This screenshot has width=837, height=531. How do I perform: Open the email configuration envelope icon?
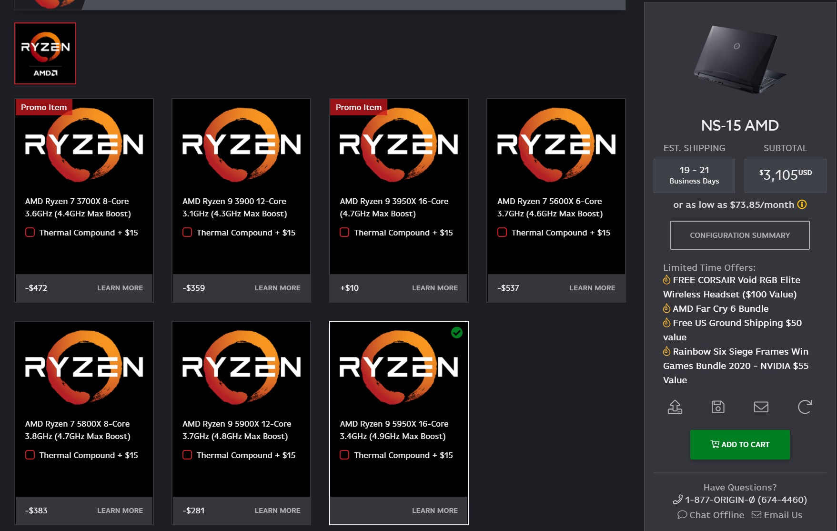761,407
